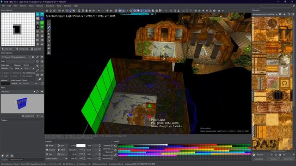
Task: Click the Diag wall button
Action: click(36, 49)
